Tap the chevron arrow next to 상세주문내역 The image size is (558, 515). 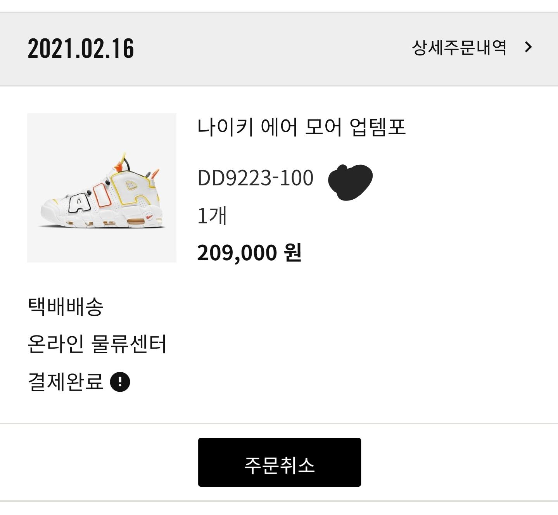528,47
